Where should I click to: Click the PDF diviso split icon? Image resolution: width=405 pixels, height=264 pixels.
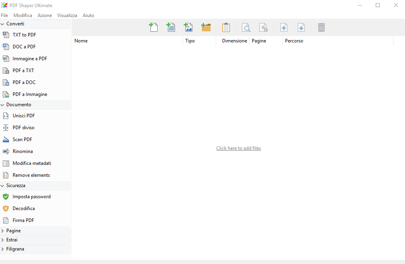point(6,128)
